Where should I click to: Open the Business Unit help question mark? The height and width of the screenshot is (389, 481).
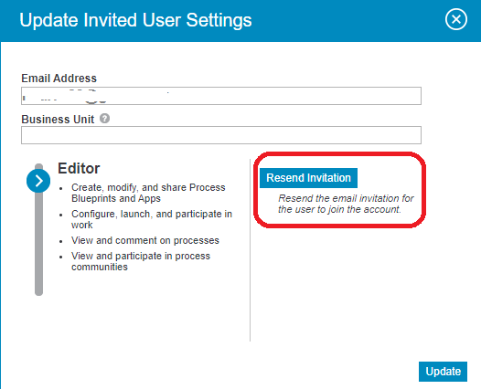[104, 118]
